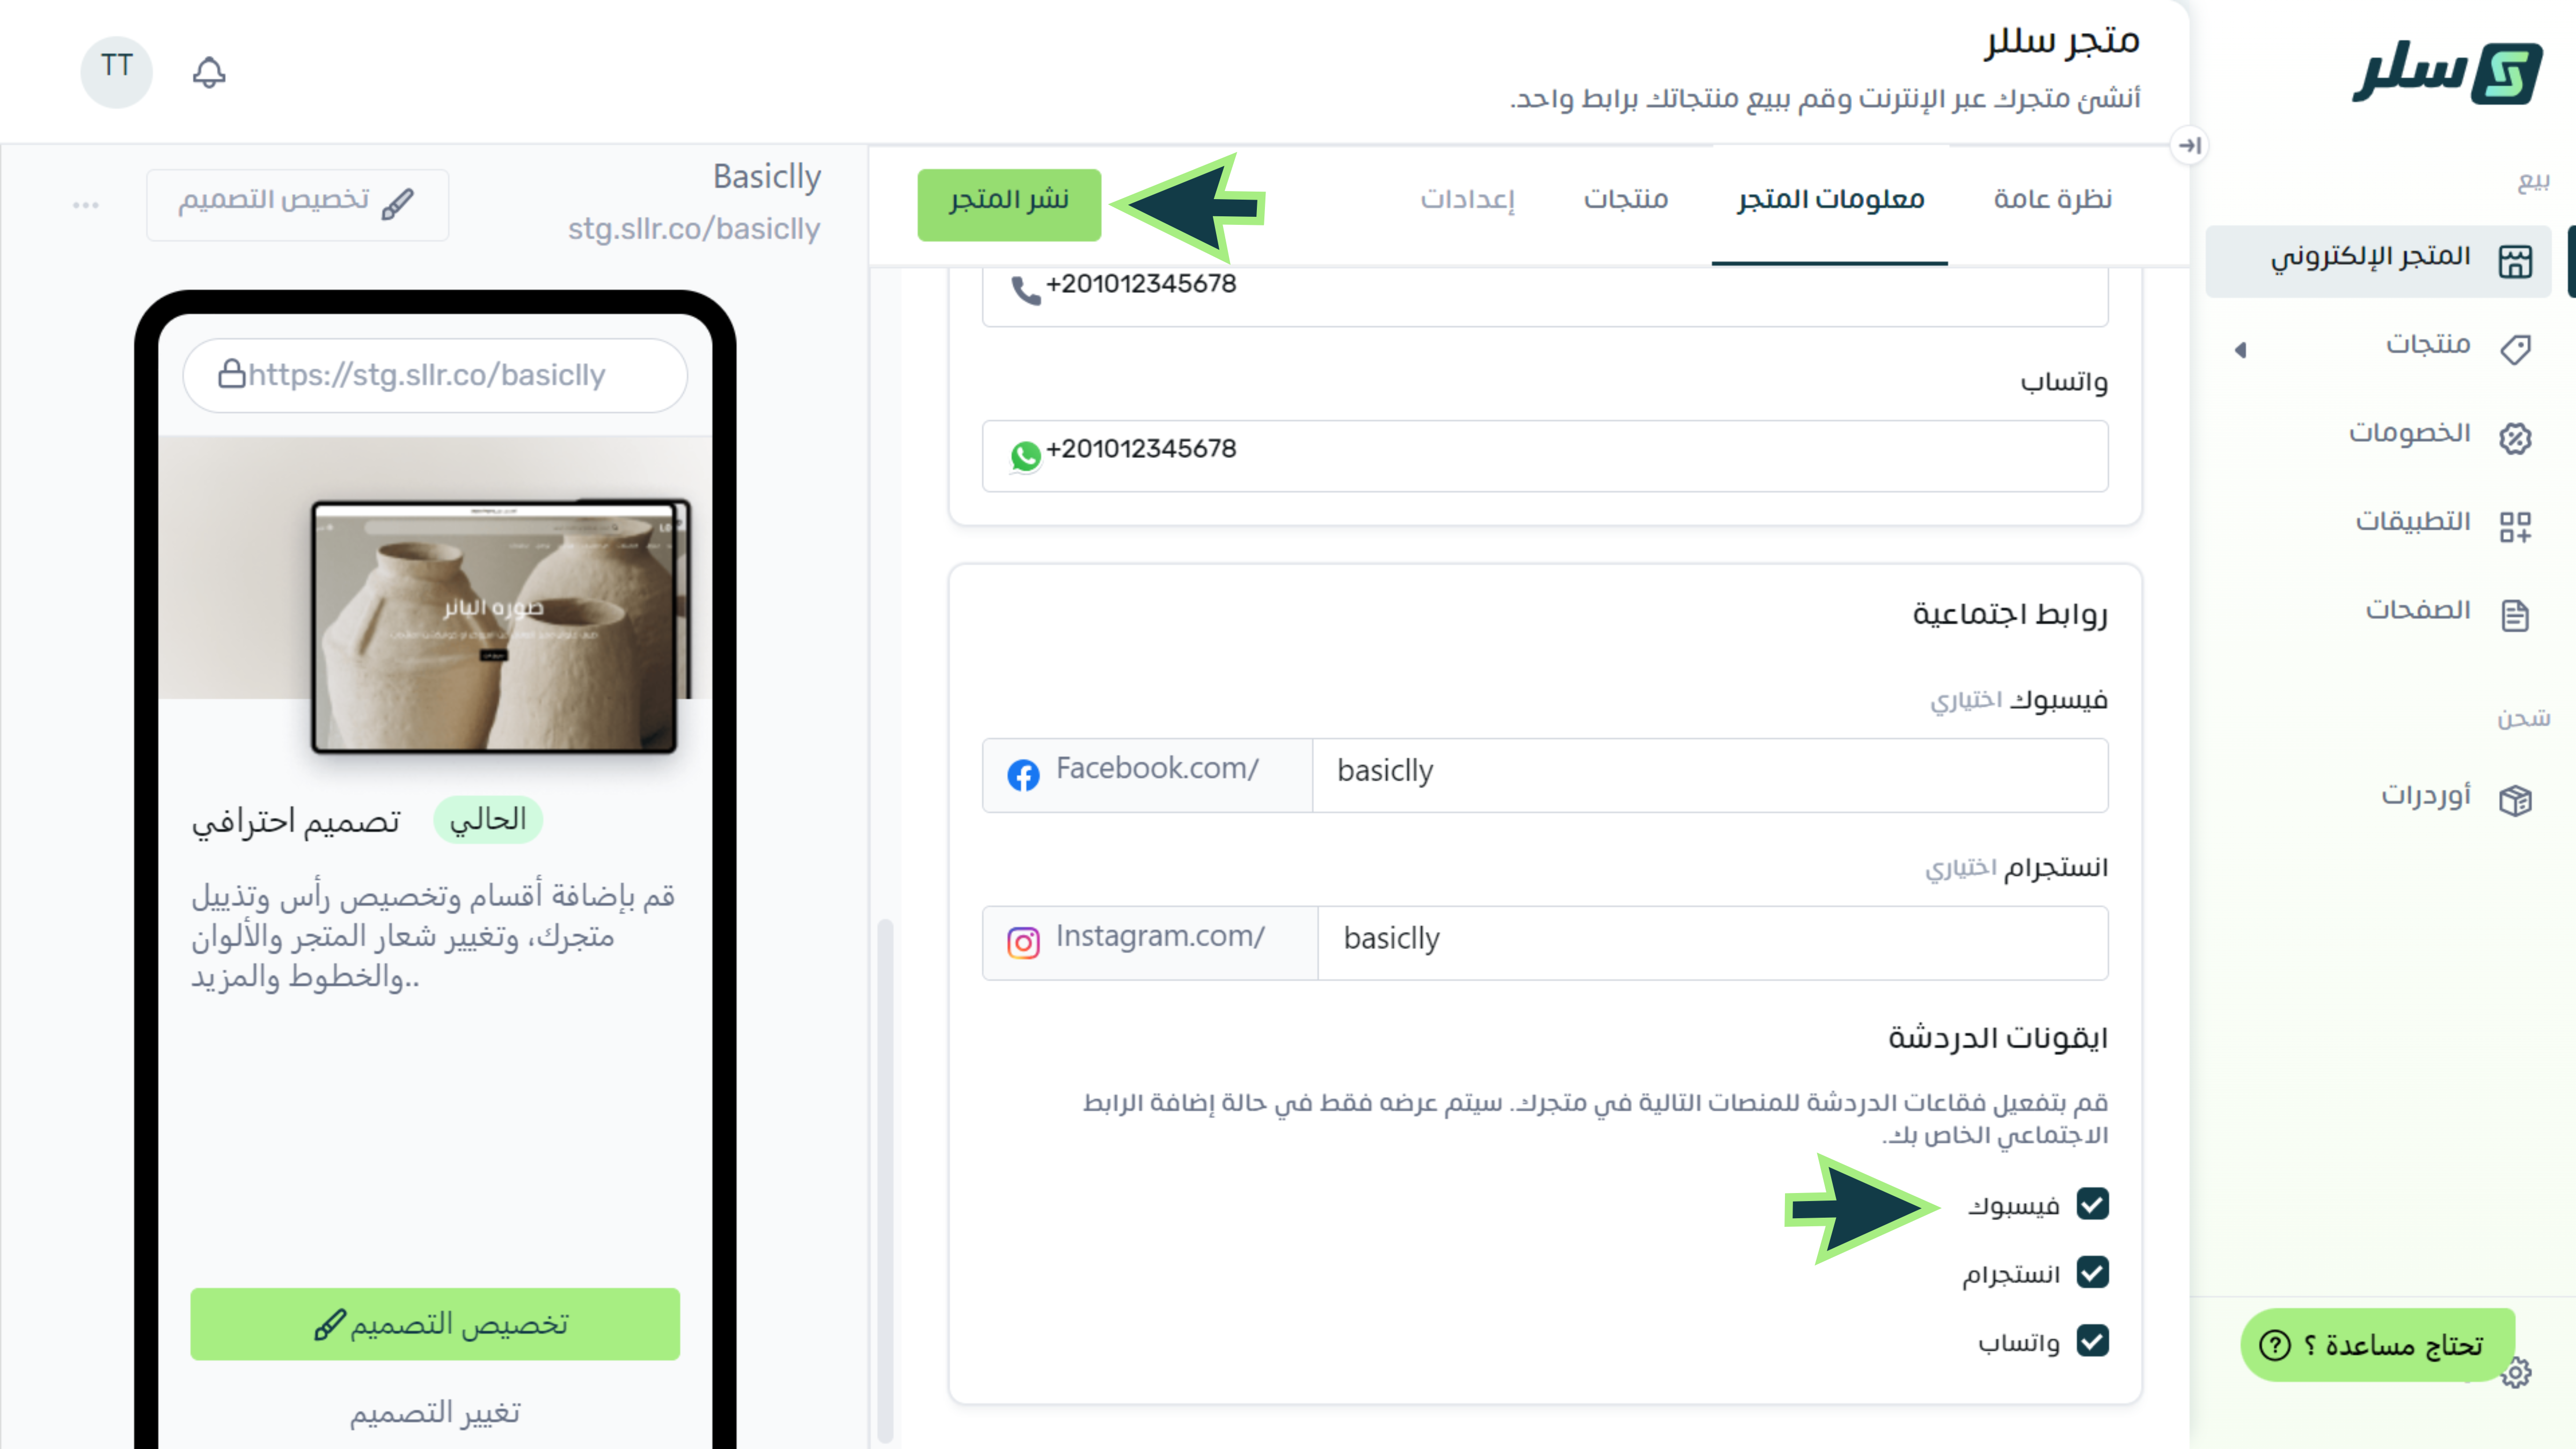Click the تغيير التصميم link
Viewport: 2576px width, 1449px height.
click(x=435, y=1412)
